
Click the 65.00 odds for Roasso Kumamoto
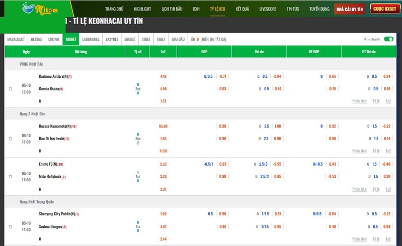pos(163,126)
